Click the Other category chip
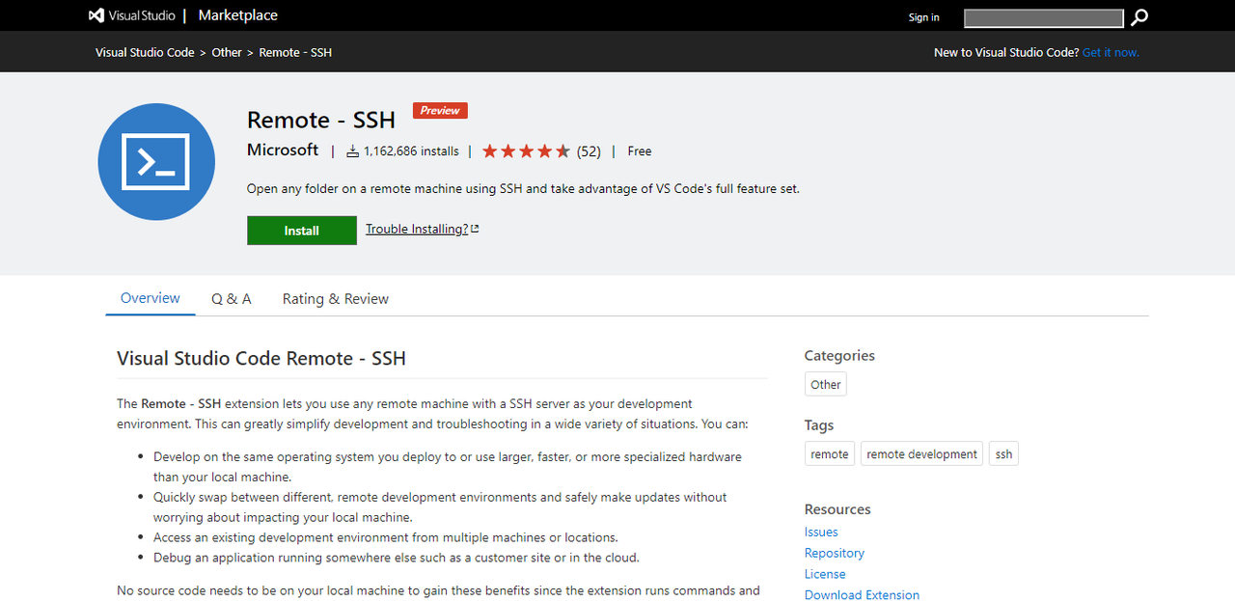The height and width of the screenshot is (601, 1235). 826,384
